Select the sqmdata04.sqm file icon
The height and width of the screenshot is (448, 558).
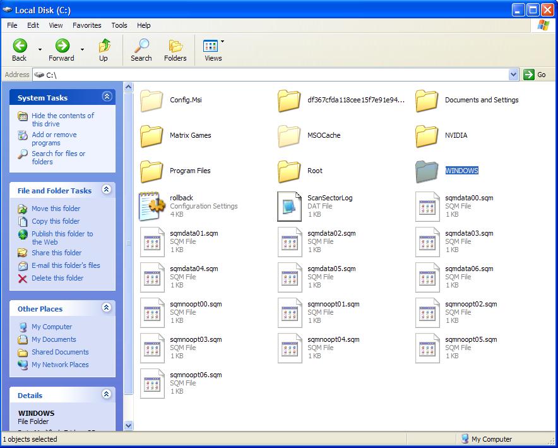click(x=152, y=277)
